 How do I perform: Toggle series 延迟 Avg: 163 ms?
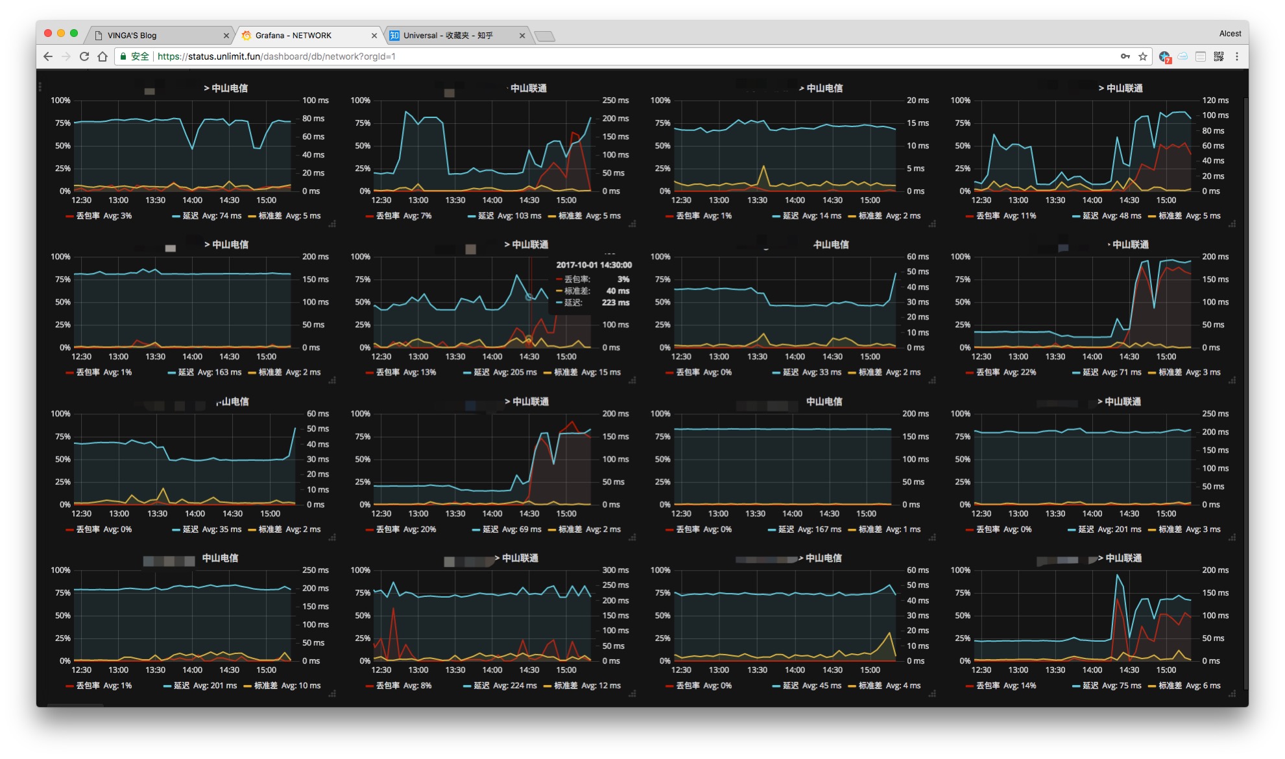[205, 372]
